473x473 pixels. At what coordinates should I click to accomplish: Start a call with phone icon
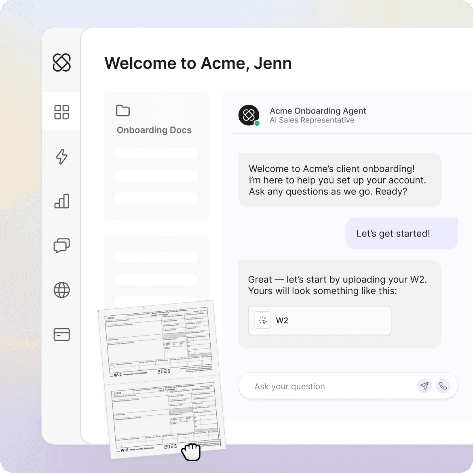(443, 386)
